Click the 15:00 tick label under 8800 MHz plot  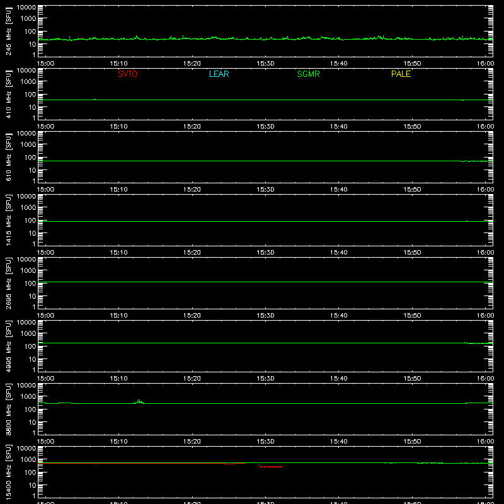[x=45, y=442]
